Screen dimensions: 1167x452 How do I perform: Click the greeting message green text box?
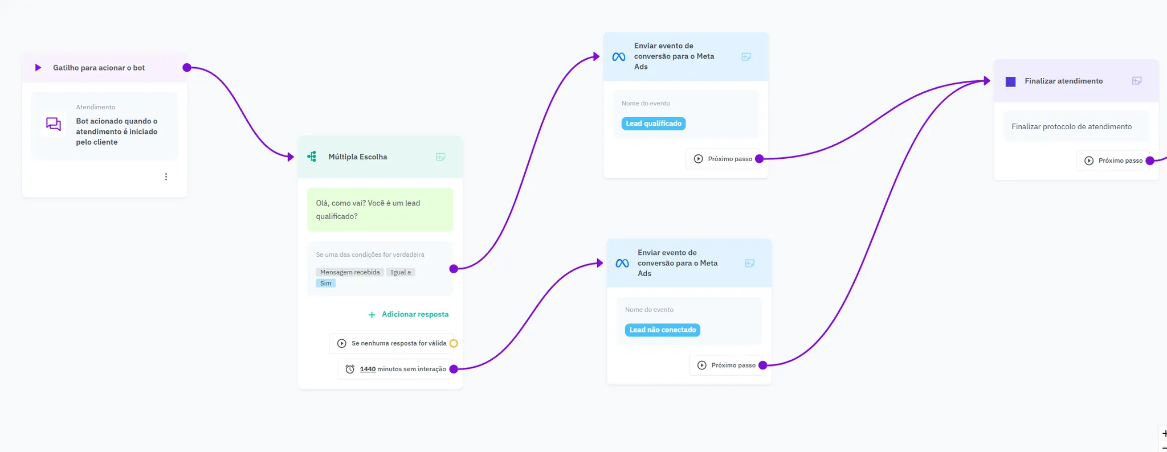click(x=380, y=209)
